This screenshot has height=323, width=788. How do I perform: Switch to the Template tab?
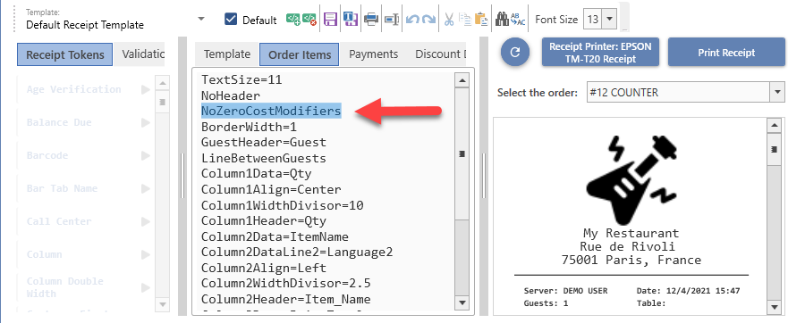click(x=226, y=54)
